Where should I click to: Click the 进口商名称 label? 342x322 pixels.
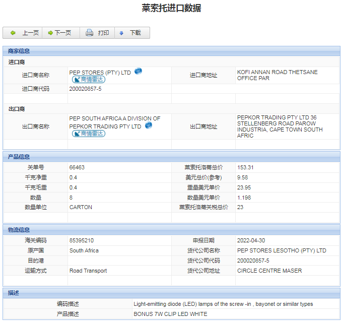coord(36,75)
